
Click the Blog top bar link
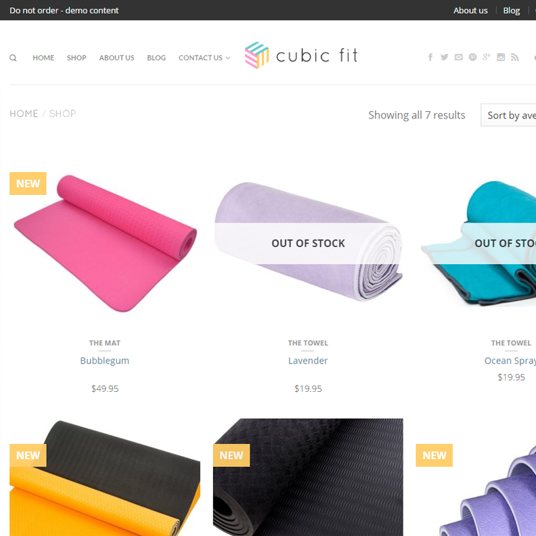(512, 11)
